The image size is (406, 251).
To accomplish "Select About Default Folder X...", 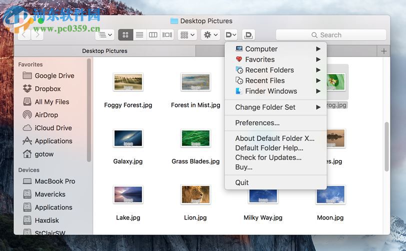I will pos(276,138).
